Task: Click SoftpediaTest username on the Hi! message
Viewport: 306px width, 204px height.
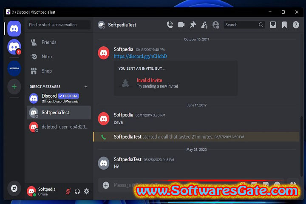Action: [x=127, y=159]
